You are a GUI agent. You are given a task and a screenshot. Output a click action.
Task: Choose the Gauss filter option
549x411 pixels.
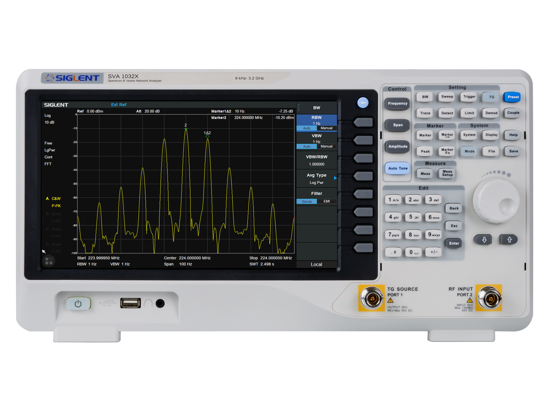[x=307, y=201]
